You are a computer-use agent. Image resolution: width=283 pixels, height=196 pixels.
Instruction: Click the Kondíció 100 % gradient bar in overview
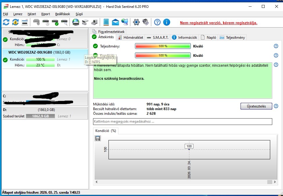(163, 55)
